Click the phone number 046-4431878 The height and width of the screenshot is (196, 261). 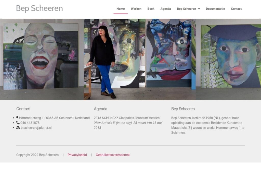click(x=30, y=123)
